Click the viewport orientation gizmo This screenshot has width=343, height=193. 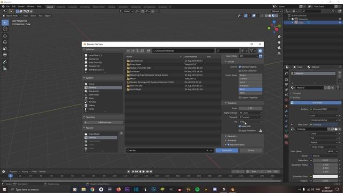click(274, 27)
